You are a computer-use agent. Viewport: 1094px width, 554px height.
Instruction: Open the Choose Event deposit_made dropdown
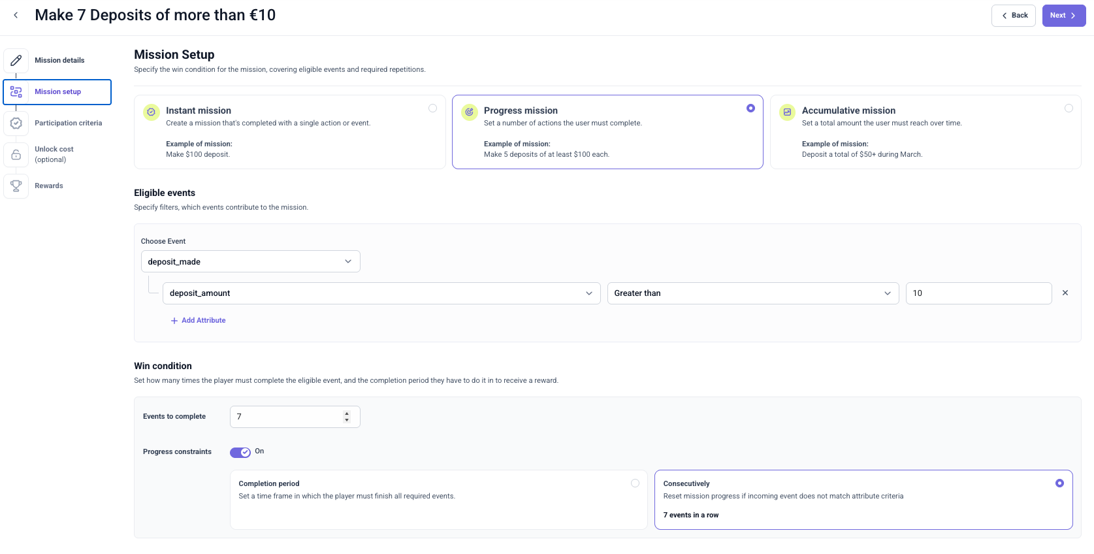251,261
